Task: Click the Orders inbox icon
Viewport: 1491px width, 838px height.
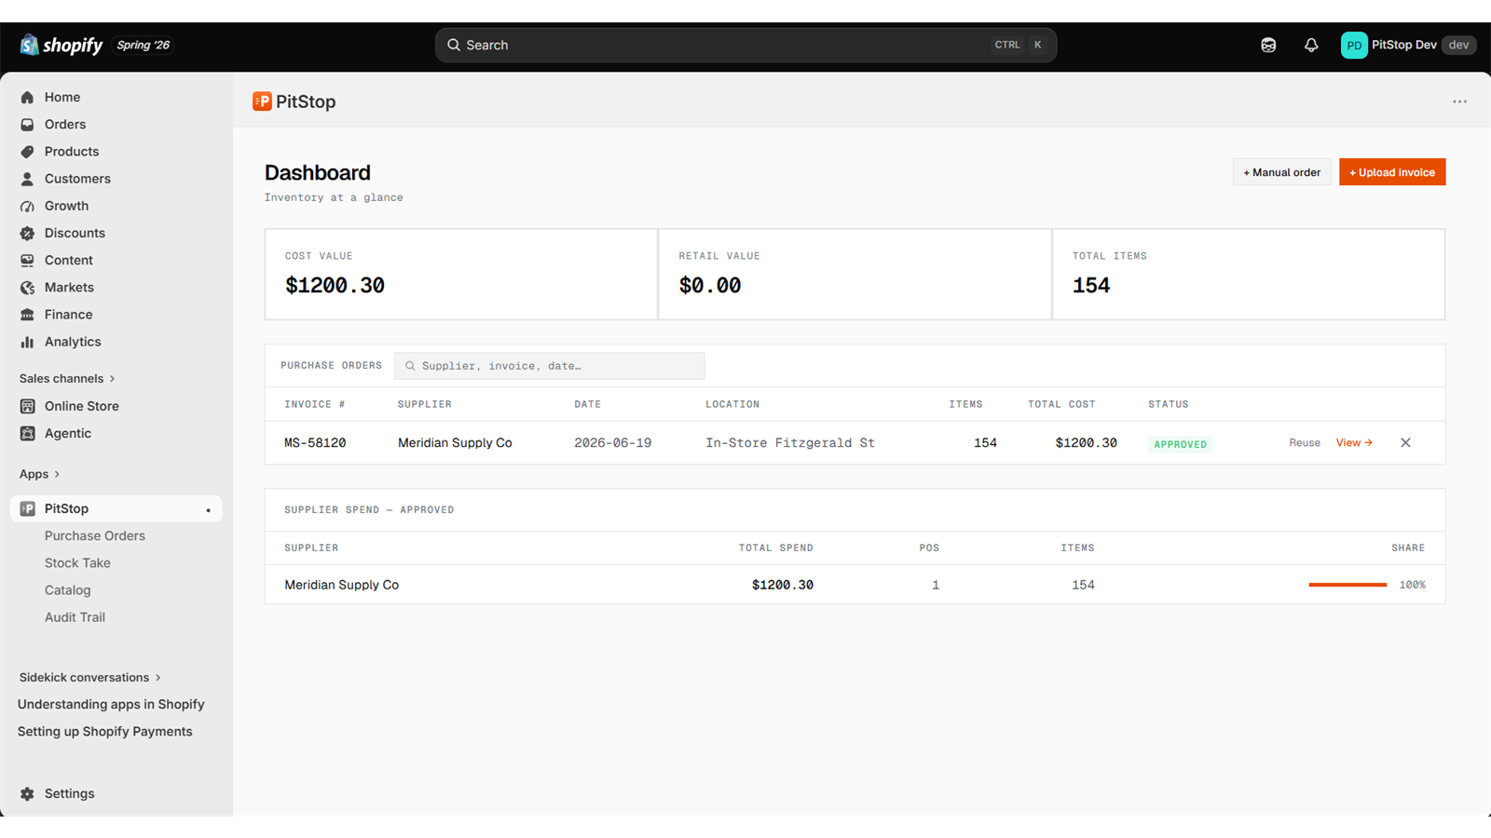Action: coord(27,124)
